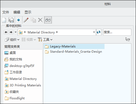Click the copy material icon

[33, 20]
